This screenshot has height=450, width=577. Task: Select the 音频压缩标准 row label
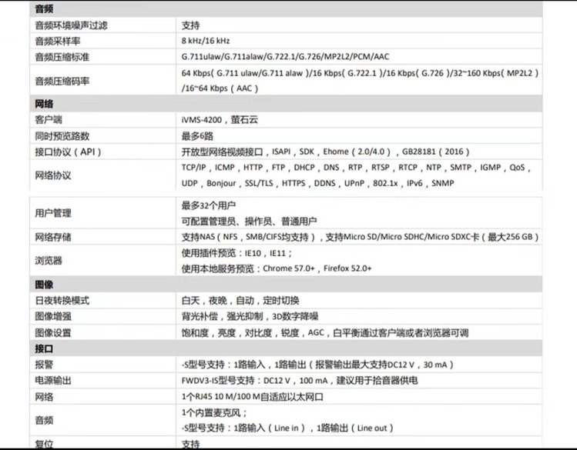pos(60,56)
